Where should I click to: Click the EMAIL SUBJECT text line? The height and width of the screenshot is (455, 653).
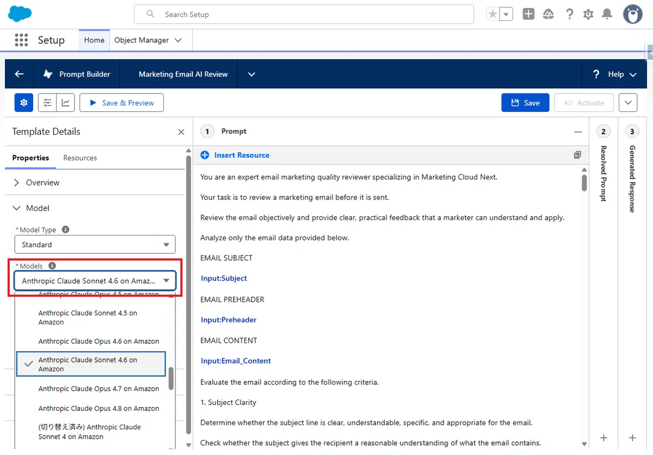[x=226, y=258]
